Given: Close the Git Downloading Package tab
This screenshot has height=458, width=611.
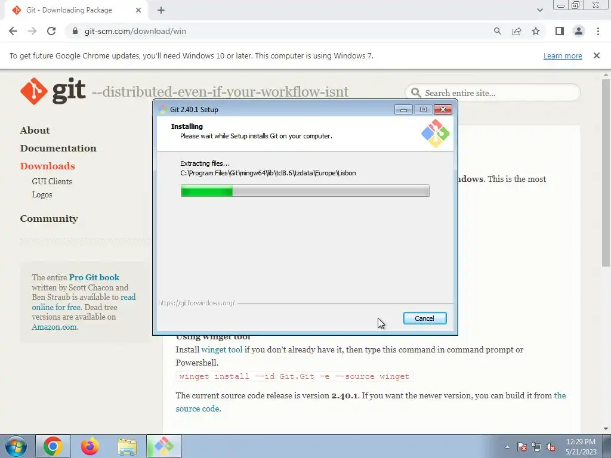Looking at the screenshot, I should (x=138, y=10).
